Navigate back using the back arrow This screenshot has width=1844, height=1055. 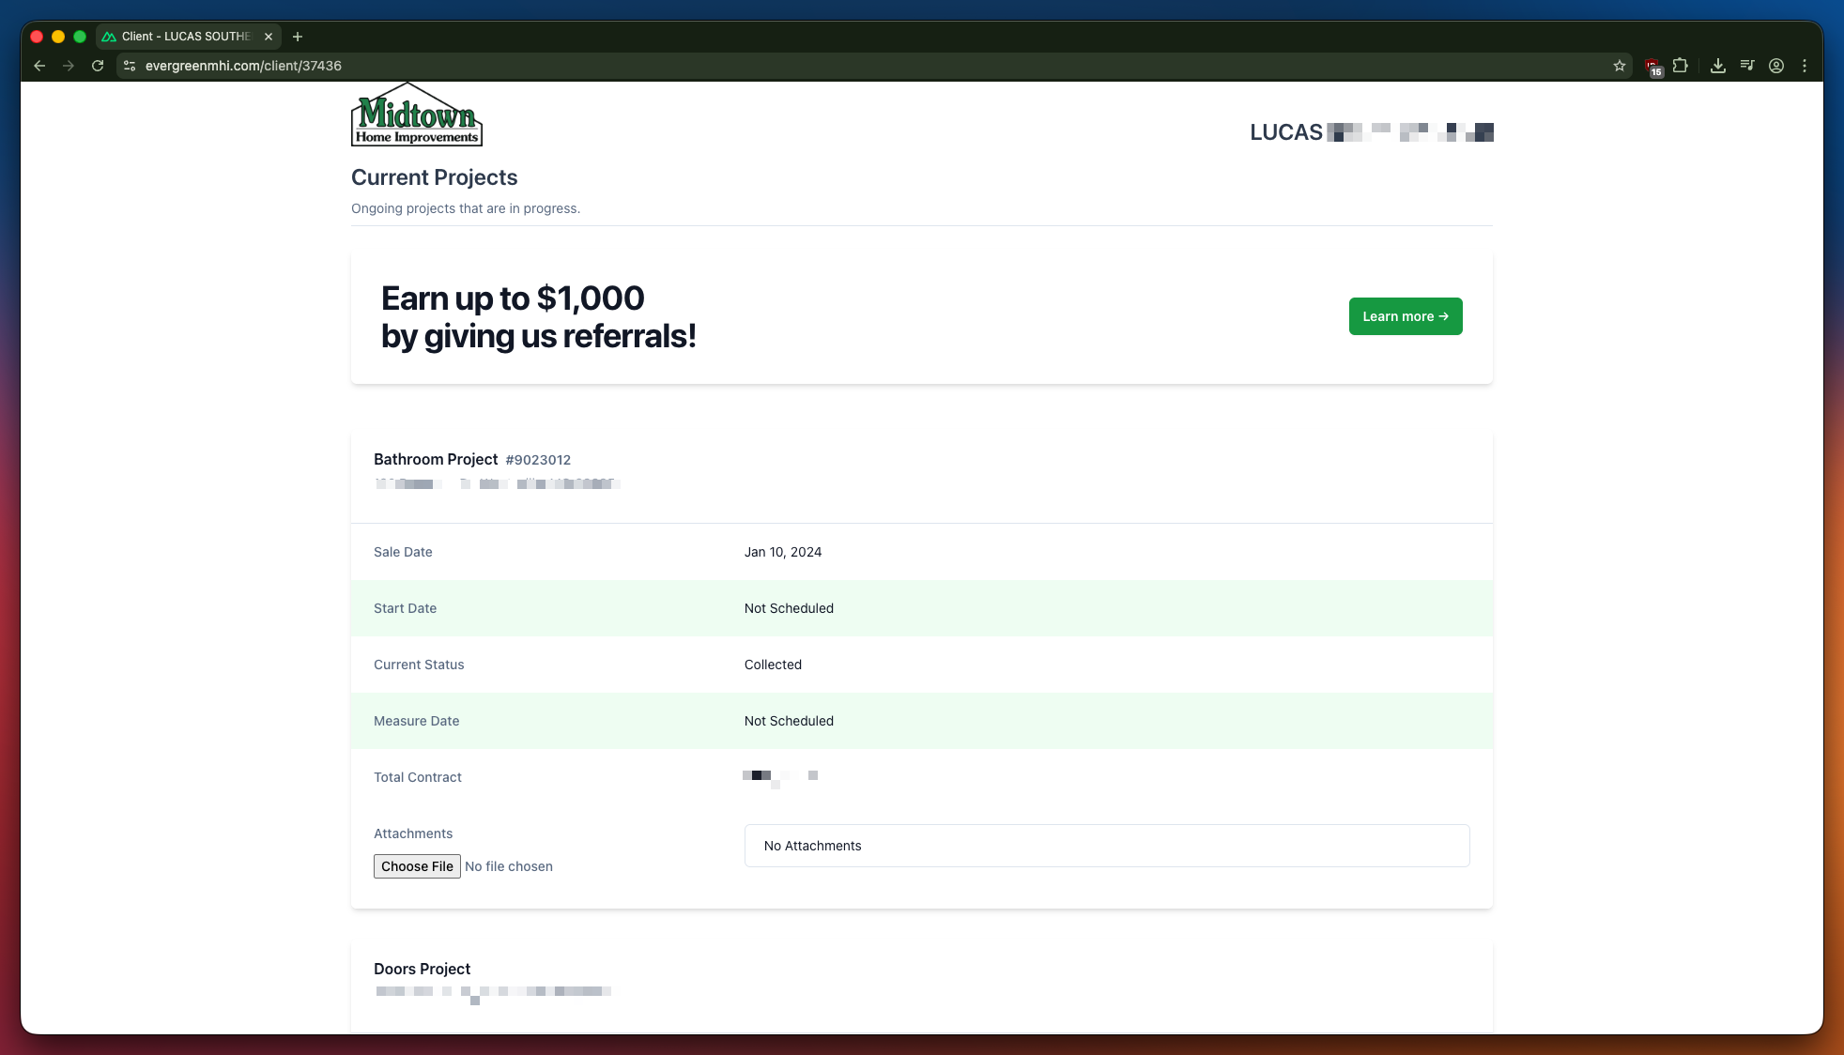(x=39, y=66)
